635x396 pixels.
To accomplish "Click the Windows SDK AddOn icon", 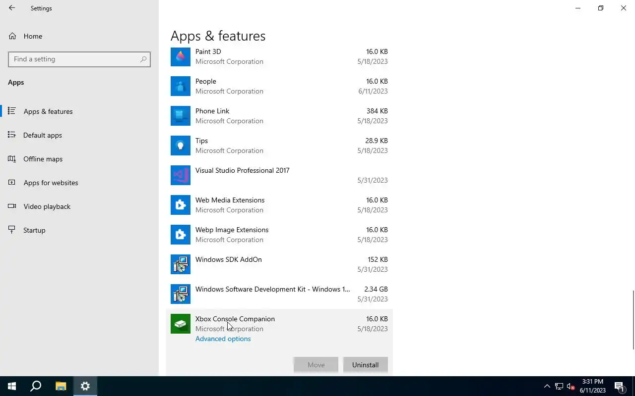I will pyautogui.click(x=181, y=264).
